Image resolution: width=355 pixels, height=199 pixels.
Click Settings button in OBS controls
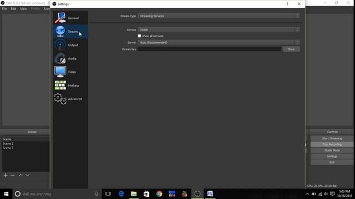click(332, 156)
